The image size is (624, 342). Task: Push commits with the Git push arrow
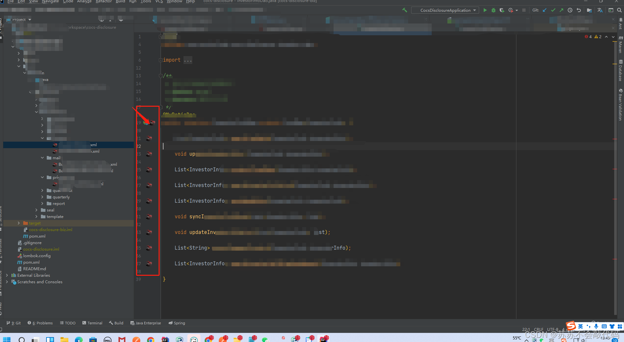562,10
